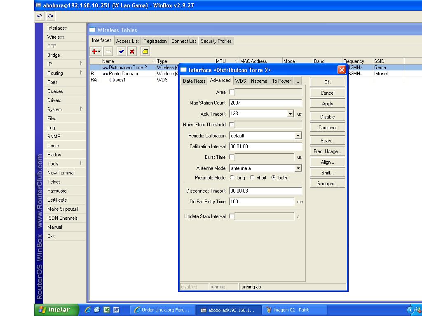422x316 pixels.
Task: Switch to the Data Rates tab
Action: (194, 81)
